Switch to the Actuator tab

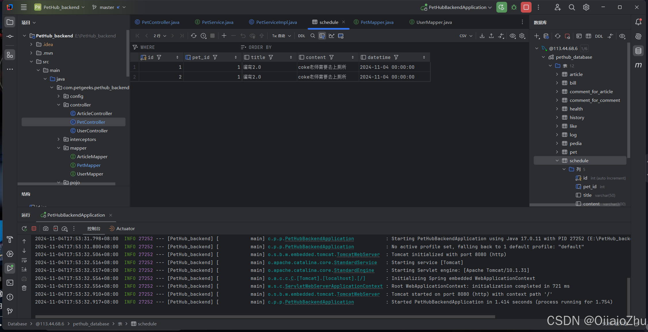pos(125,228)
